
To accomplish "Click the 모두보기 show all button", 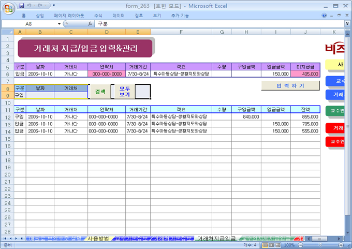I will 124,92.
